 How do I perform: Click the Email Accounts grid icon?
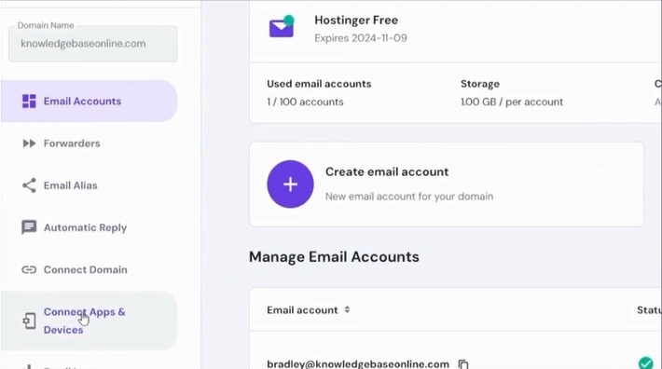click(29, 102)
